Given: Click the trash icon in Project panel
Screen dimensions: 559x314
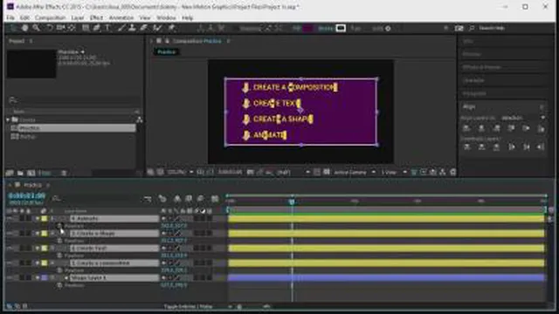Looking at the screenshot, I should tap(64, 173).
